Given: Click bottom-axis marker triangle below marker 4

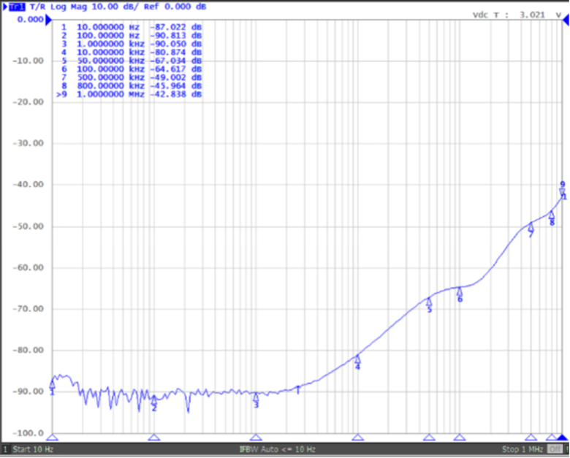Looking at the screenshot, I should 357,438.
